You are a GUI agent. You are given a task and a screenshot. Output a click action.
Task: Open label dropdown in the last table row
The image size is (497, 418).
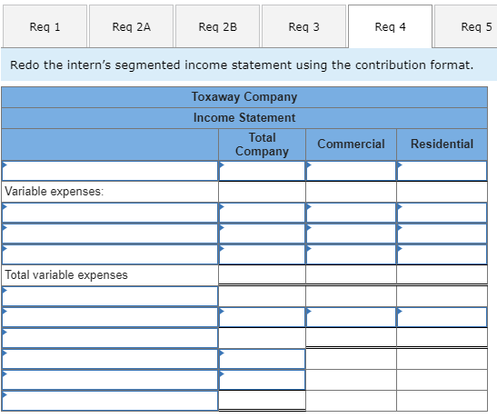tap(110, 401)
